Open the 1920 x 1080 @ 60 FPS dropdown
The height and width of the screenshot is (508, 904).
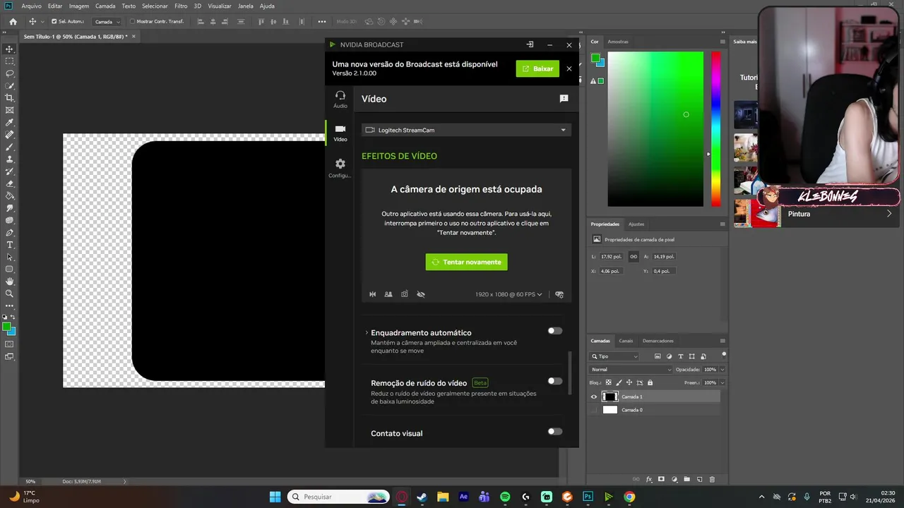tap(509, 294)
